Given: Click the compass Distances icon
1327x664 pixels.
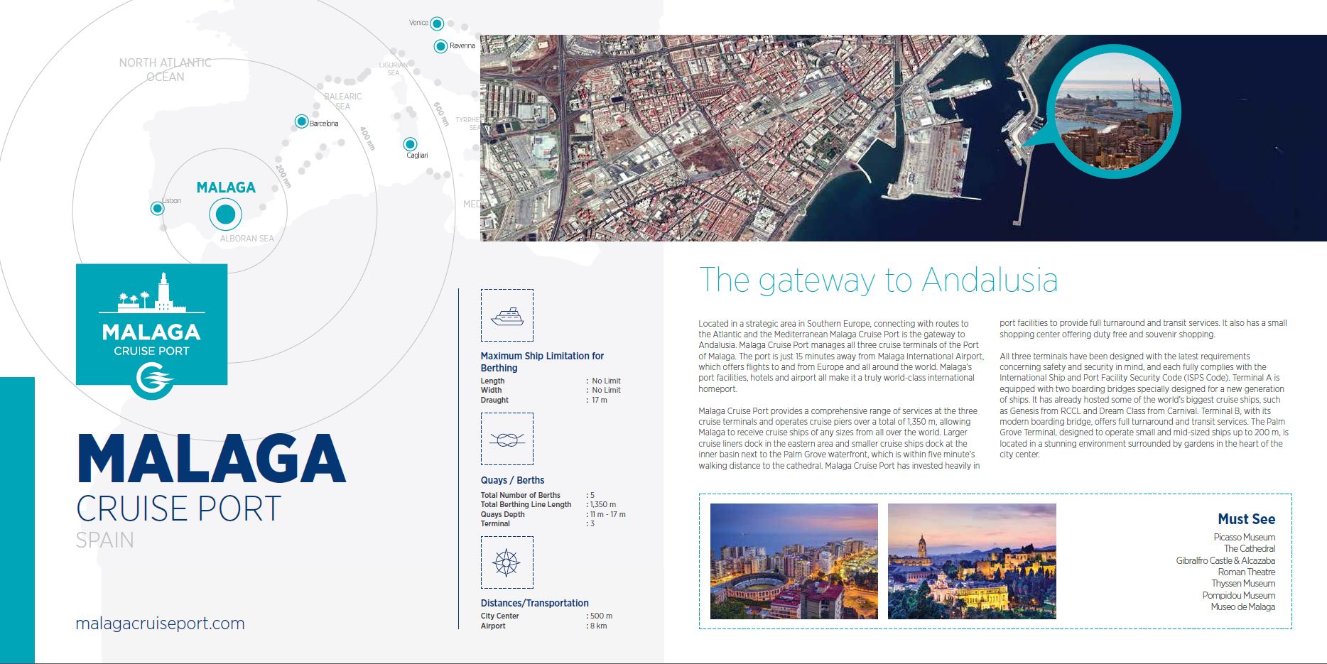Looking at the screenshot, I should point(507,562).
